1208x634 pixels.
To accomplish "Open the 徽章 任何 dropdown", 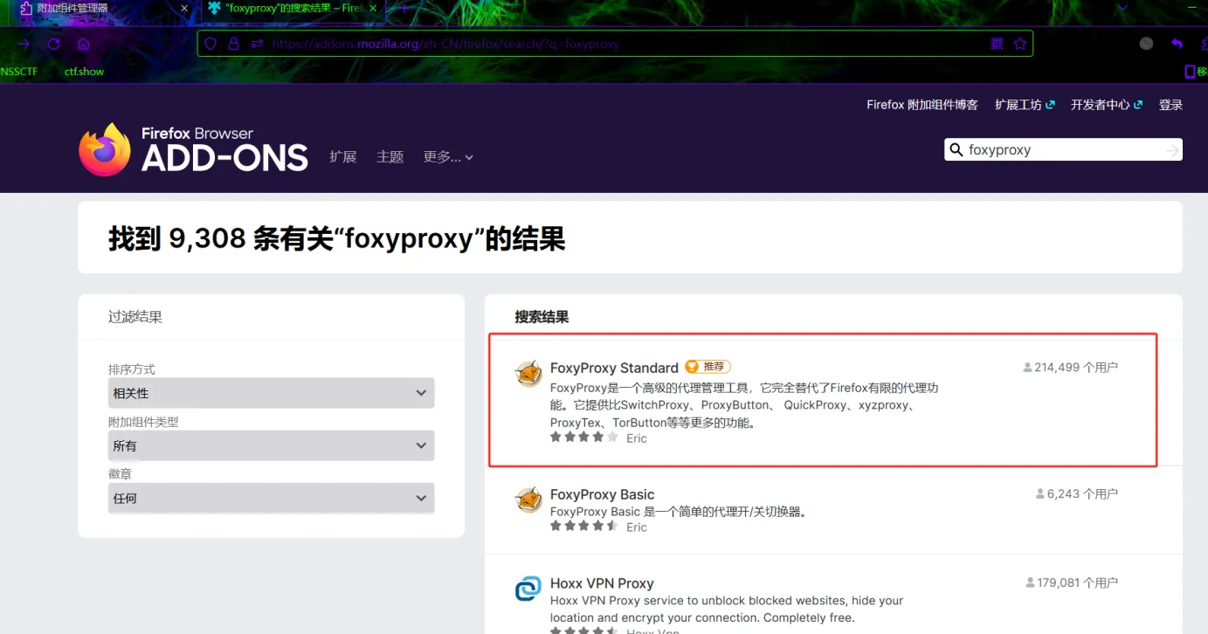I will pos(271,498).
